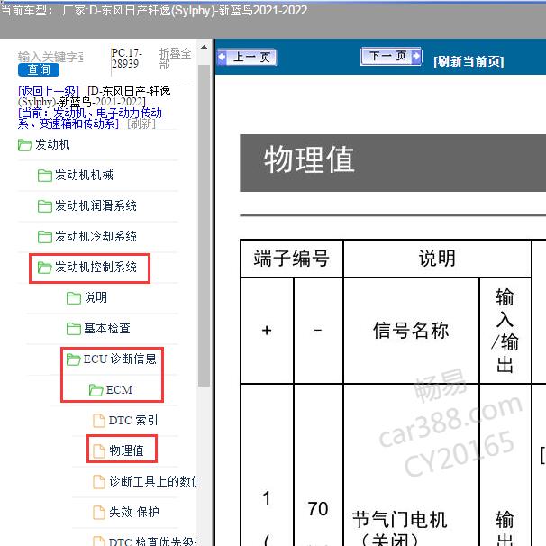This screenshot has height=546, width=546.
Task: Open the 物理值 document
Action: [126, 450]
